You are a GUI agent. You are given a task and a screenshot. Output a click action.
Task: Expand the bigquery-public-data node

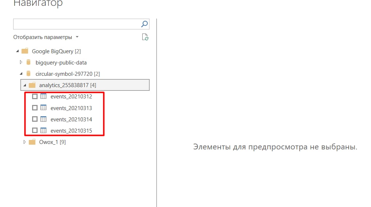tap(21, 62)
